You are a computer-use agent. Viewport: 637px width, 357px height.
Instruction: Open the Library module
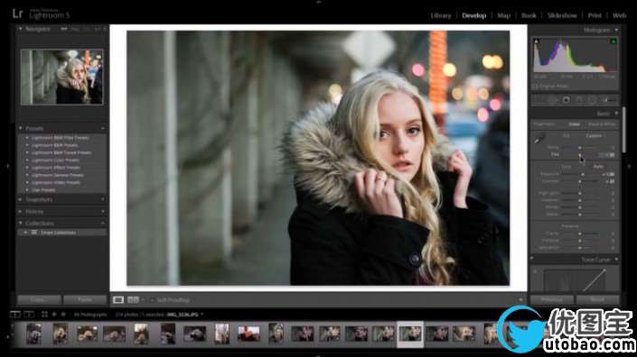[441, 15]
